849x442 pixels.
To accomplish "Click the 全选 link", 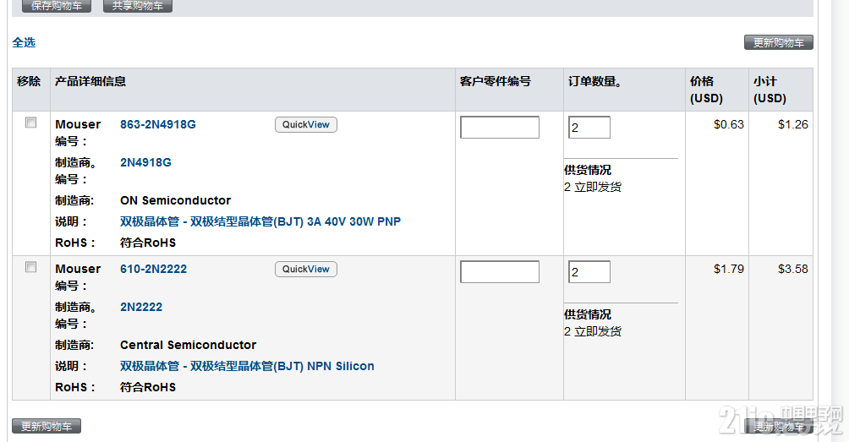I will point(24,42).
